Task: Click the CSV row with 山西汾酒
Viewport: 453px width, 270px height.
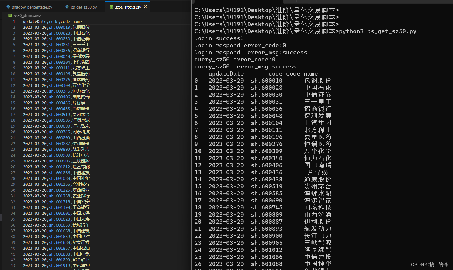Action: pos(56,138)
